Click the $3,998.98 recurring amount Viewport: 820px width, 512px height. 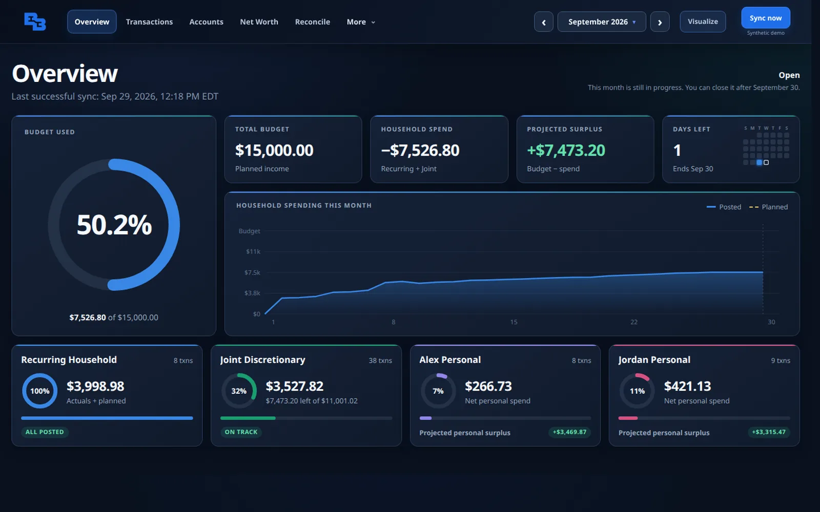pyautogui.click(x=95, y=386)
